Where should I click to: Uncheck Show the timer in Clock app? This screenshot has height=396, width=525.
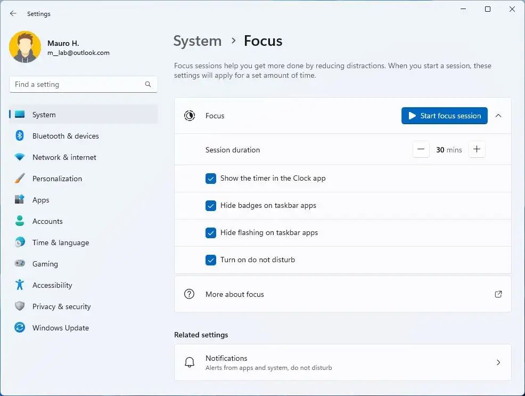pos(211,179)
